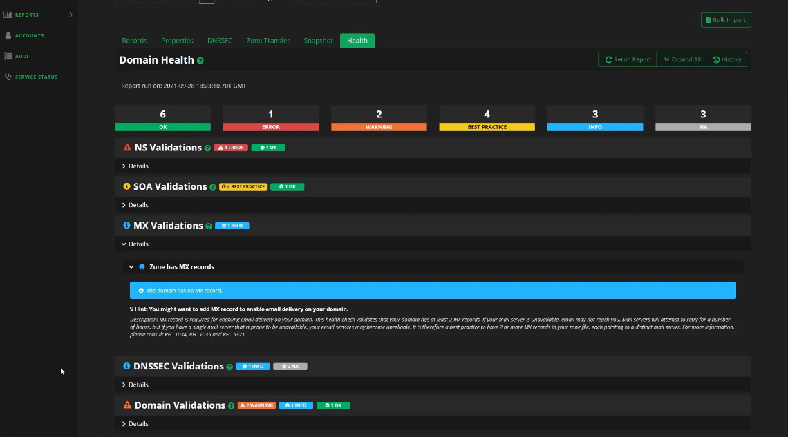788x437 pixels.
Task: Expand the NS Validations Details row
Action: [x=137, y=166]
